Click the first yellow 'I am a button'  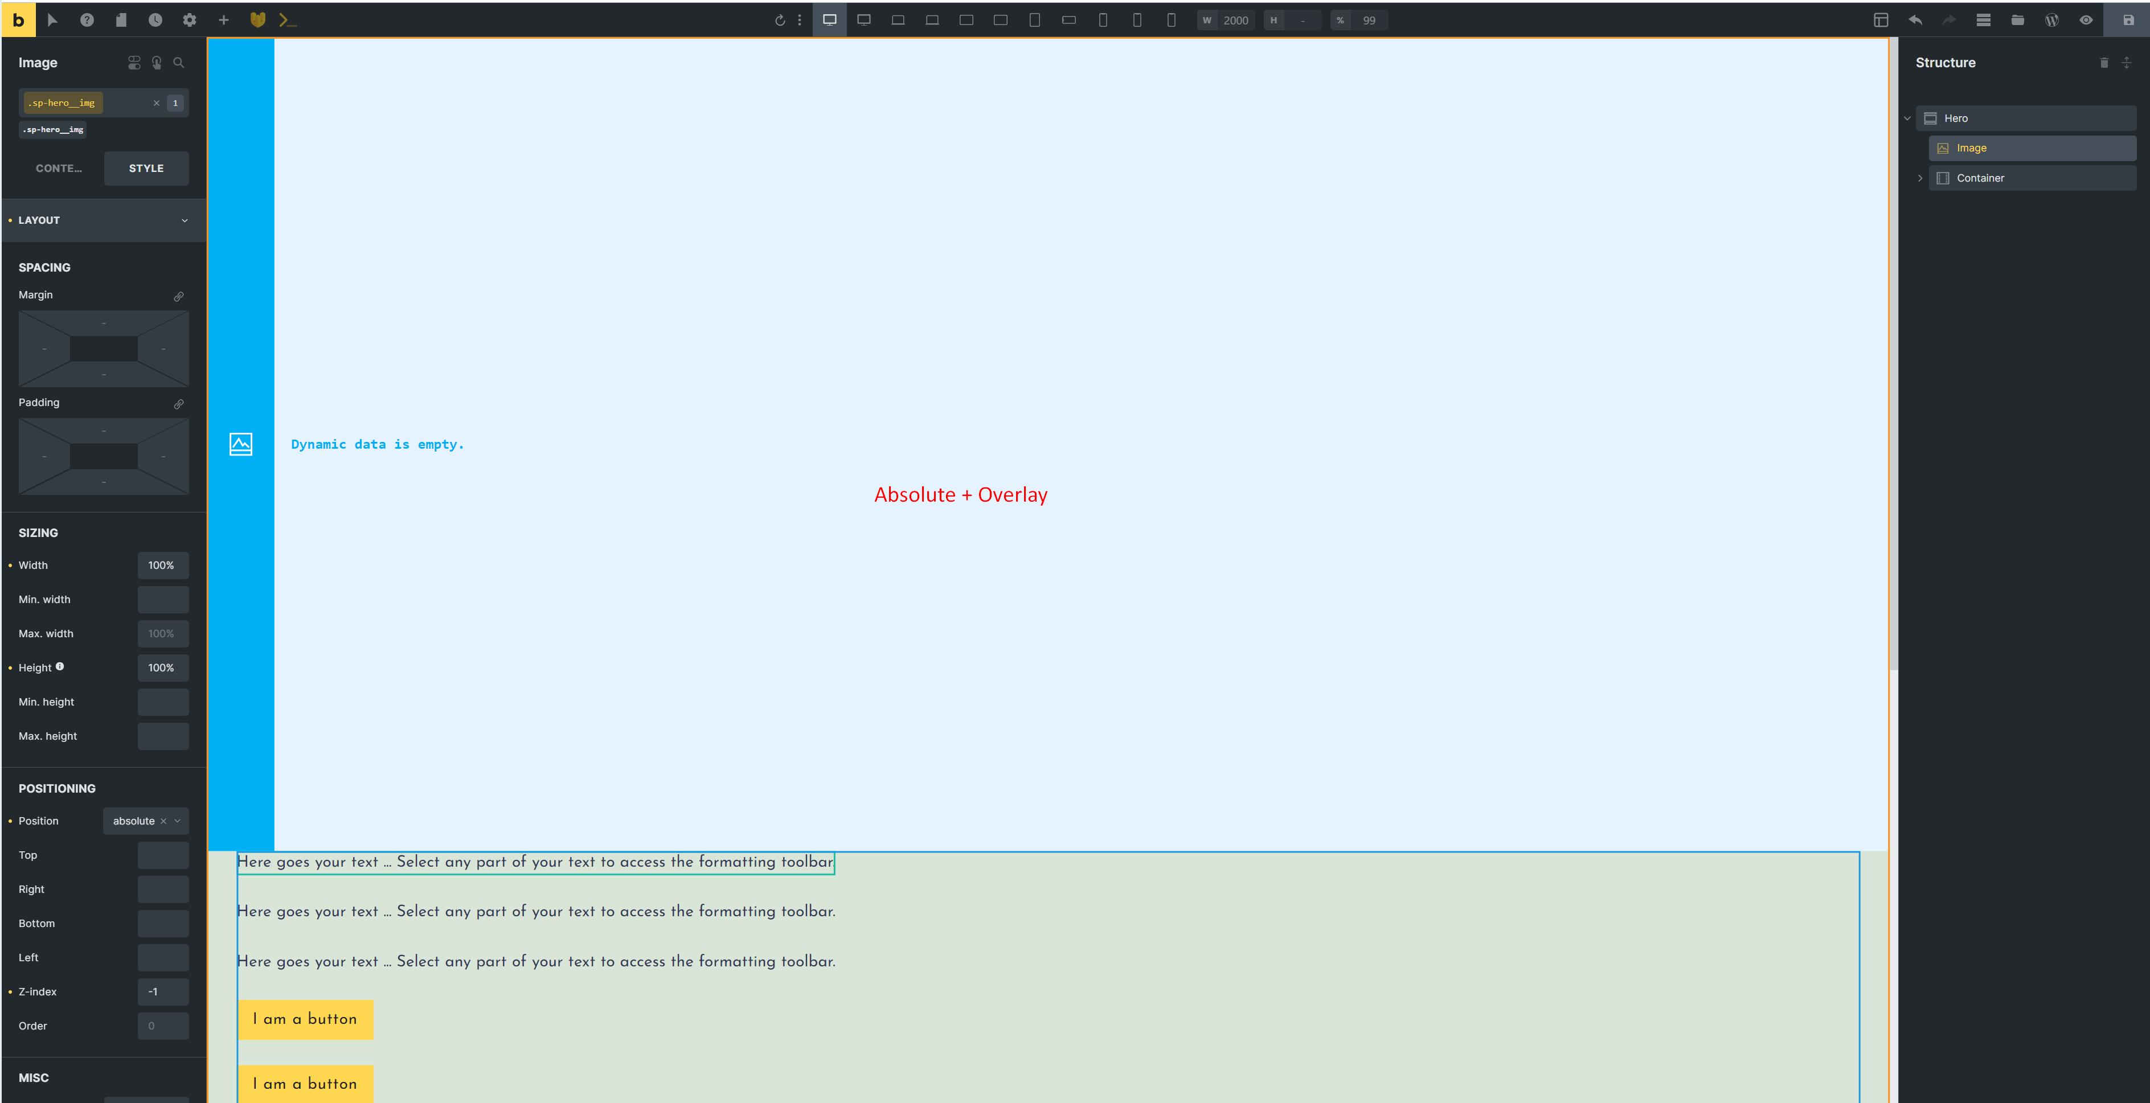click(305, 1019)
